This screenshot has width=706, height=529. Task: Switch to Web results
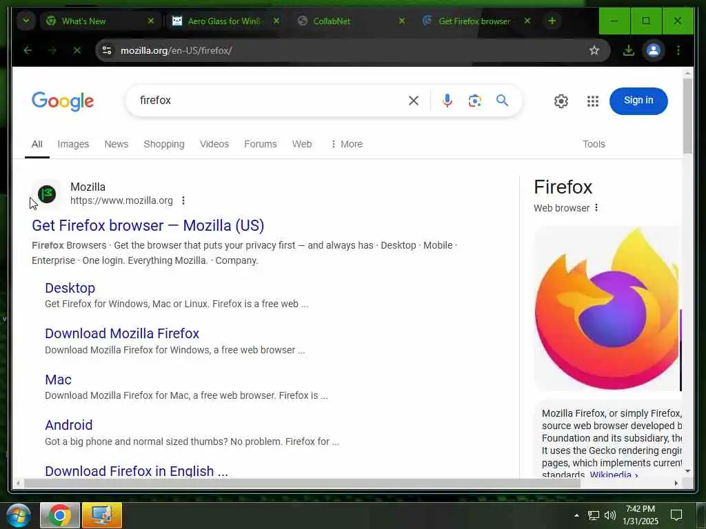click(302, 144)
